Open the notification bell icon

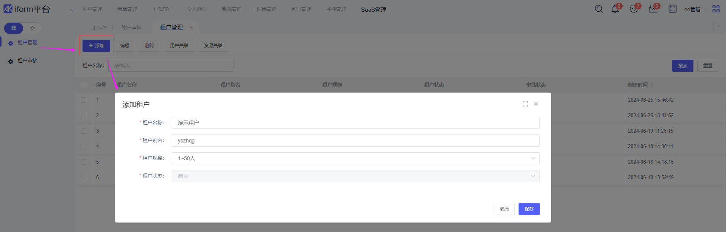[x=615, y=9]
